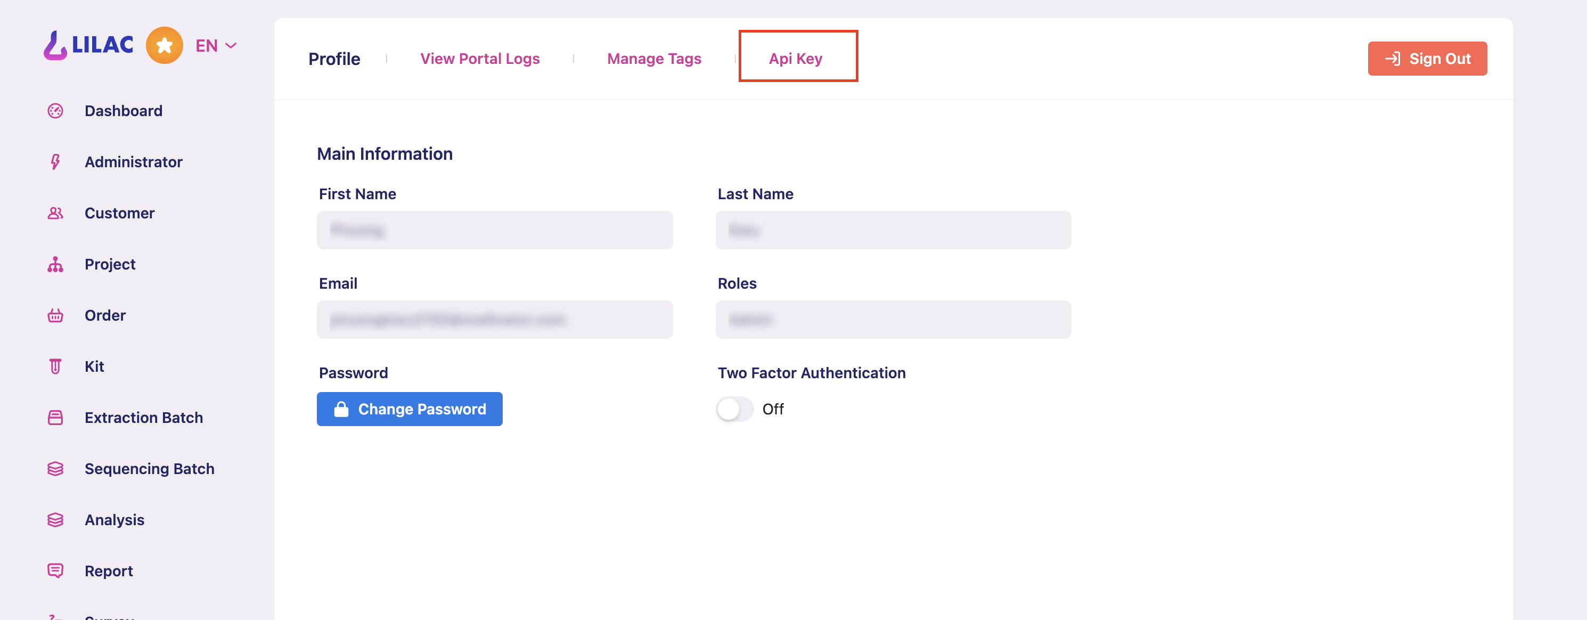Click the Kit test tube icon
The image size is (1587, 620).
[55, 366]
